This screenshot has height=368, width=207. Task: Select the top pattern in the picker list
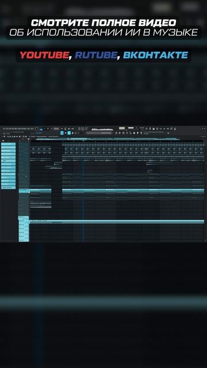coord(9,144)
